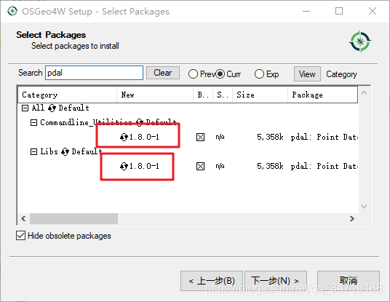
Task: Click the Size column header
Action: 260,95
